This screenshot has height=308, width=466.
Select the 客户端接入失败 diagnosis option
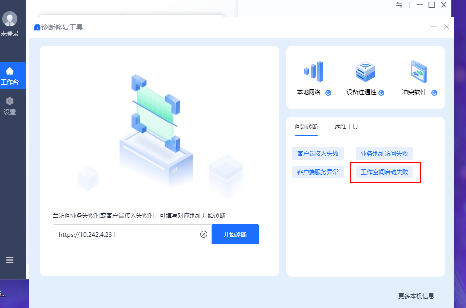tap(318, 154)
